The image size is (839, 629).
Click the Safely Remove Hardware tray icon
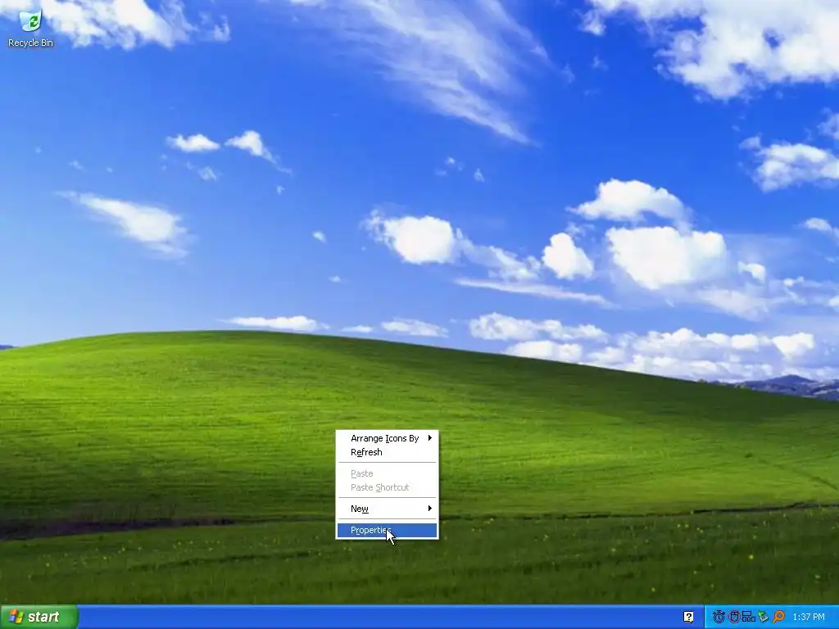click(764, 617)
